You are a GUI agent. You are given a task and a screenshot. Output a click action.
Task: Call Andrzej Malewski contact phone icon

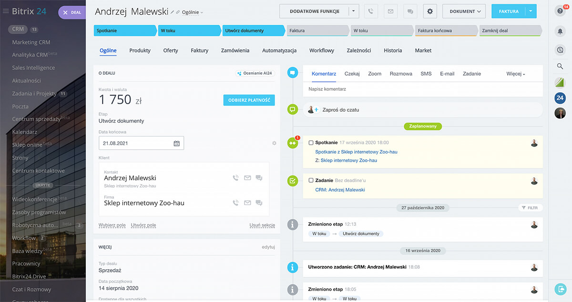(x=235, y=178)
